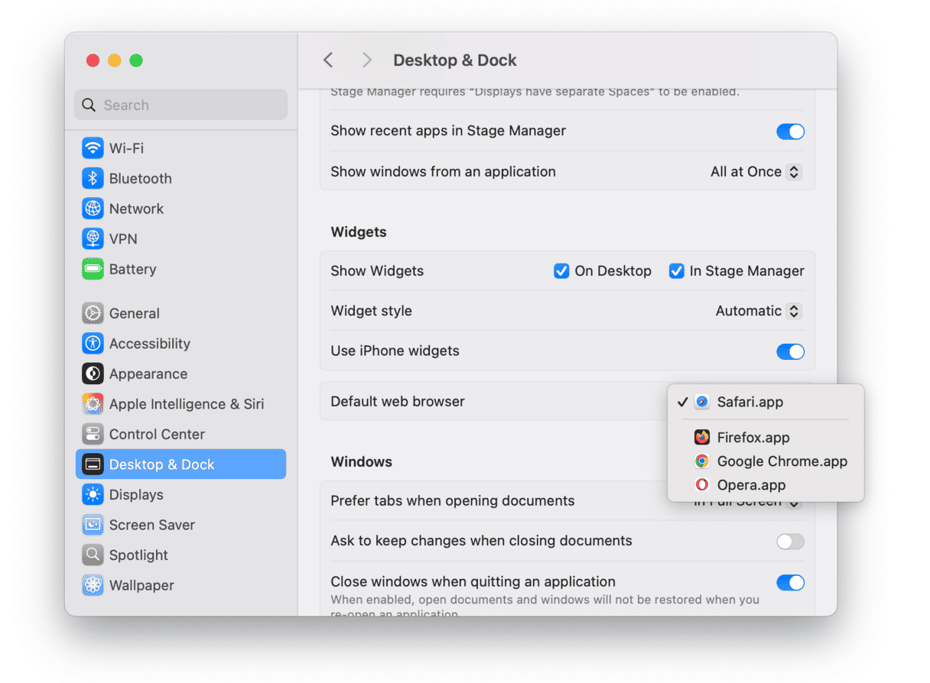930x683 pixels.
Task: Toggle off Show recent apps in Stage Manager
Action: click(x=790, y=131)
